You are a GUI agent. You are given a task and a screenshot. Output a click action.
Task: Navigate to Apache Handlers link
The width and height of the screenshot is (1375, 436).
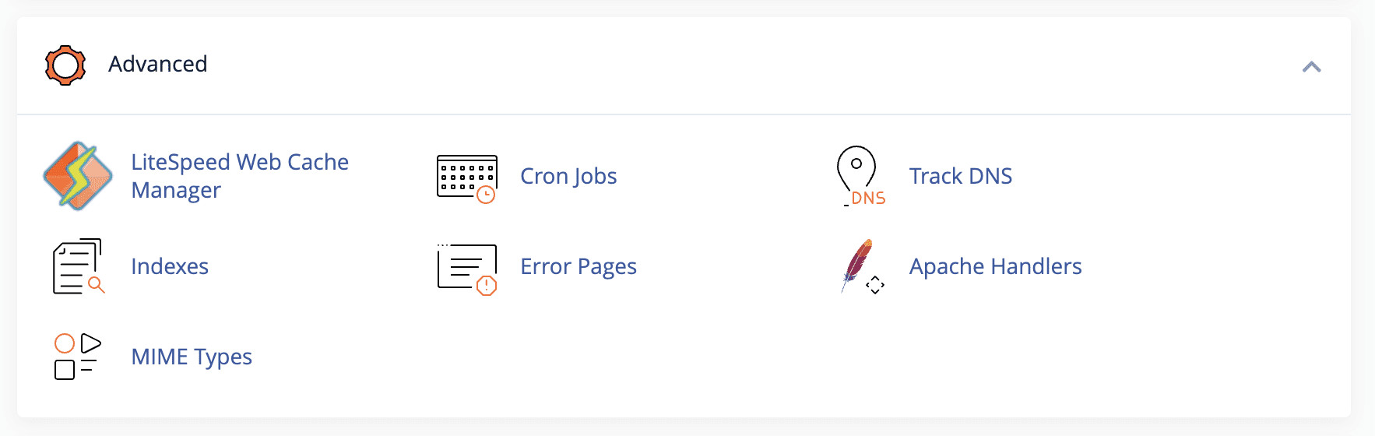click(996, 267)
